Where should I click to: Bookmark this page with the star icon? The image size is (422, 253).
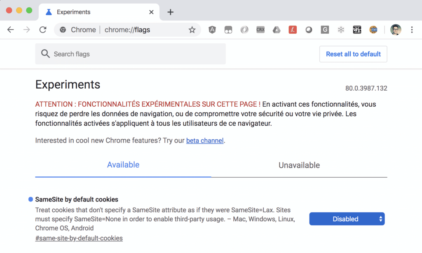pos(192,30)
